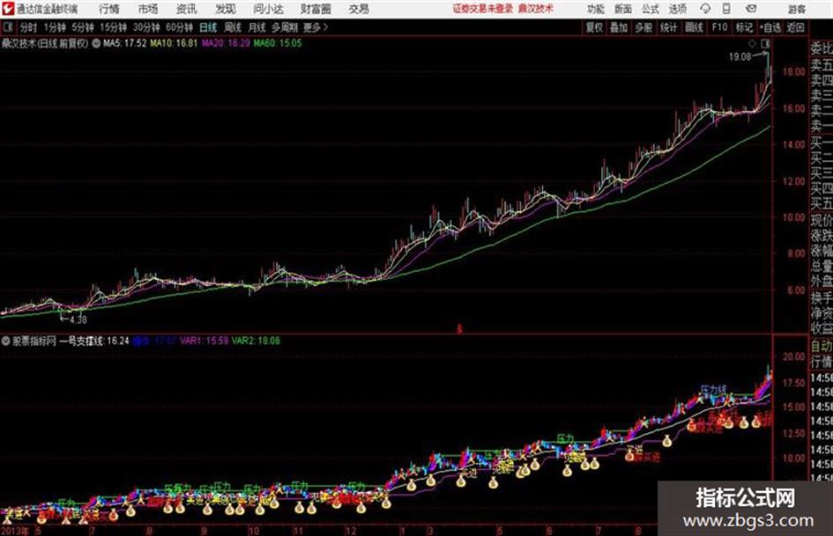
Task: Toggle the panel layout icon left of 分时
Action: pyautogui.click(x=8, y=27)
